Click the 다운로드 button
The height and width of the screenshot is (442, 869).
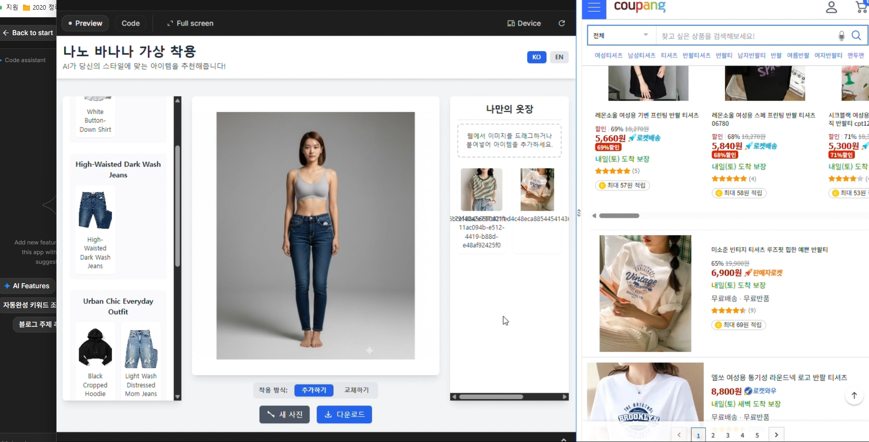(x=344, y=415)
